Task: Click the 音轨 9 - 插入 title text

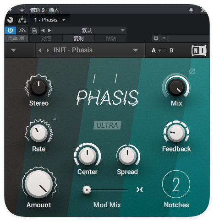Action: [44, 10]
